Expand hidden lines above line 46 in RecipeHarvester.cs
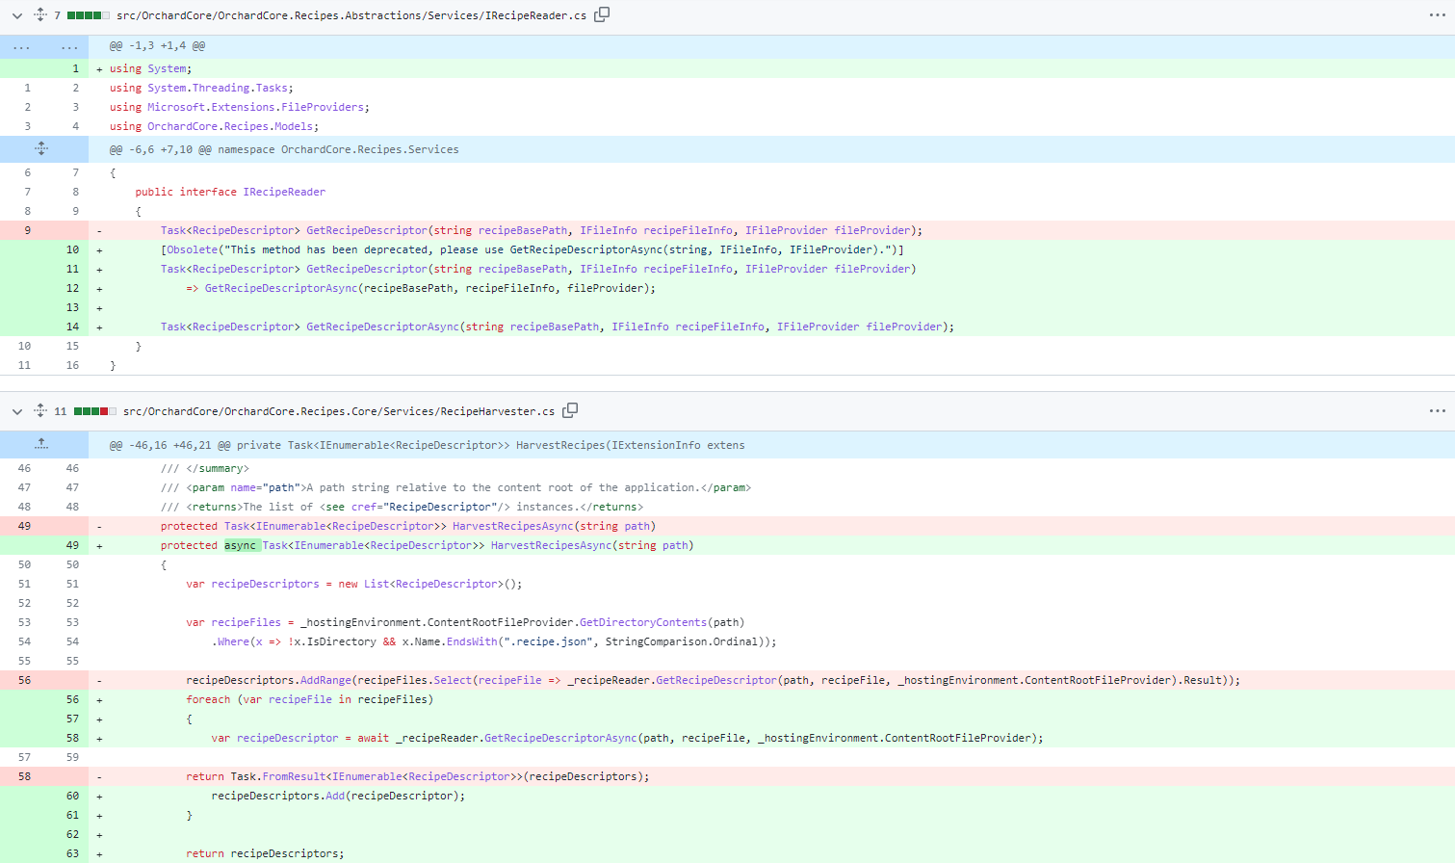This screenshot has height=863, width=1455. [41, 444]
